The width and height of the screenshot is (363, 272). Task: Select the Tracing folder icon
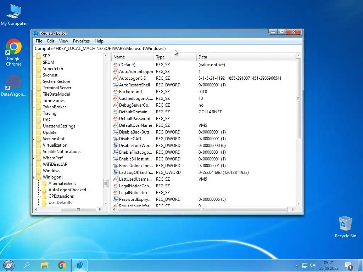[x=38, y=113]
